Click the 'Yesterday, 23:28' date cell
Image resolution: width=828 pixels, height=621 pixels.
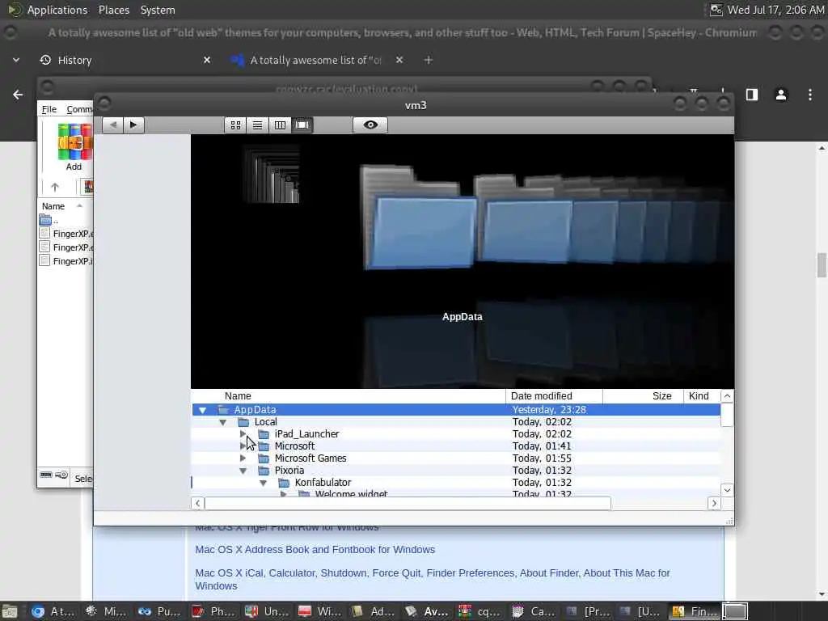549,410
